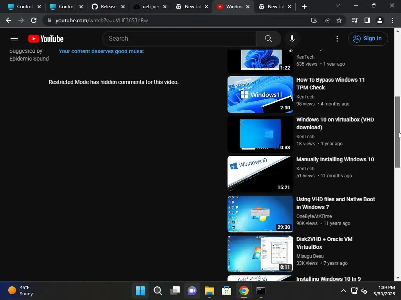Toggle Chrome side panel
The width and height of the screenshot is (401, 300).
pyautogui.click(x=367, y=20)
